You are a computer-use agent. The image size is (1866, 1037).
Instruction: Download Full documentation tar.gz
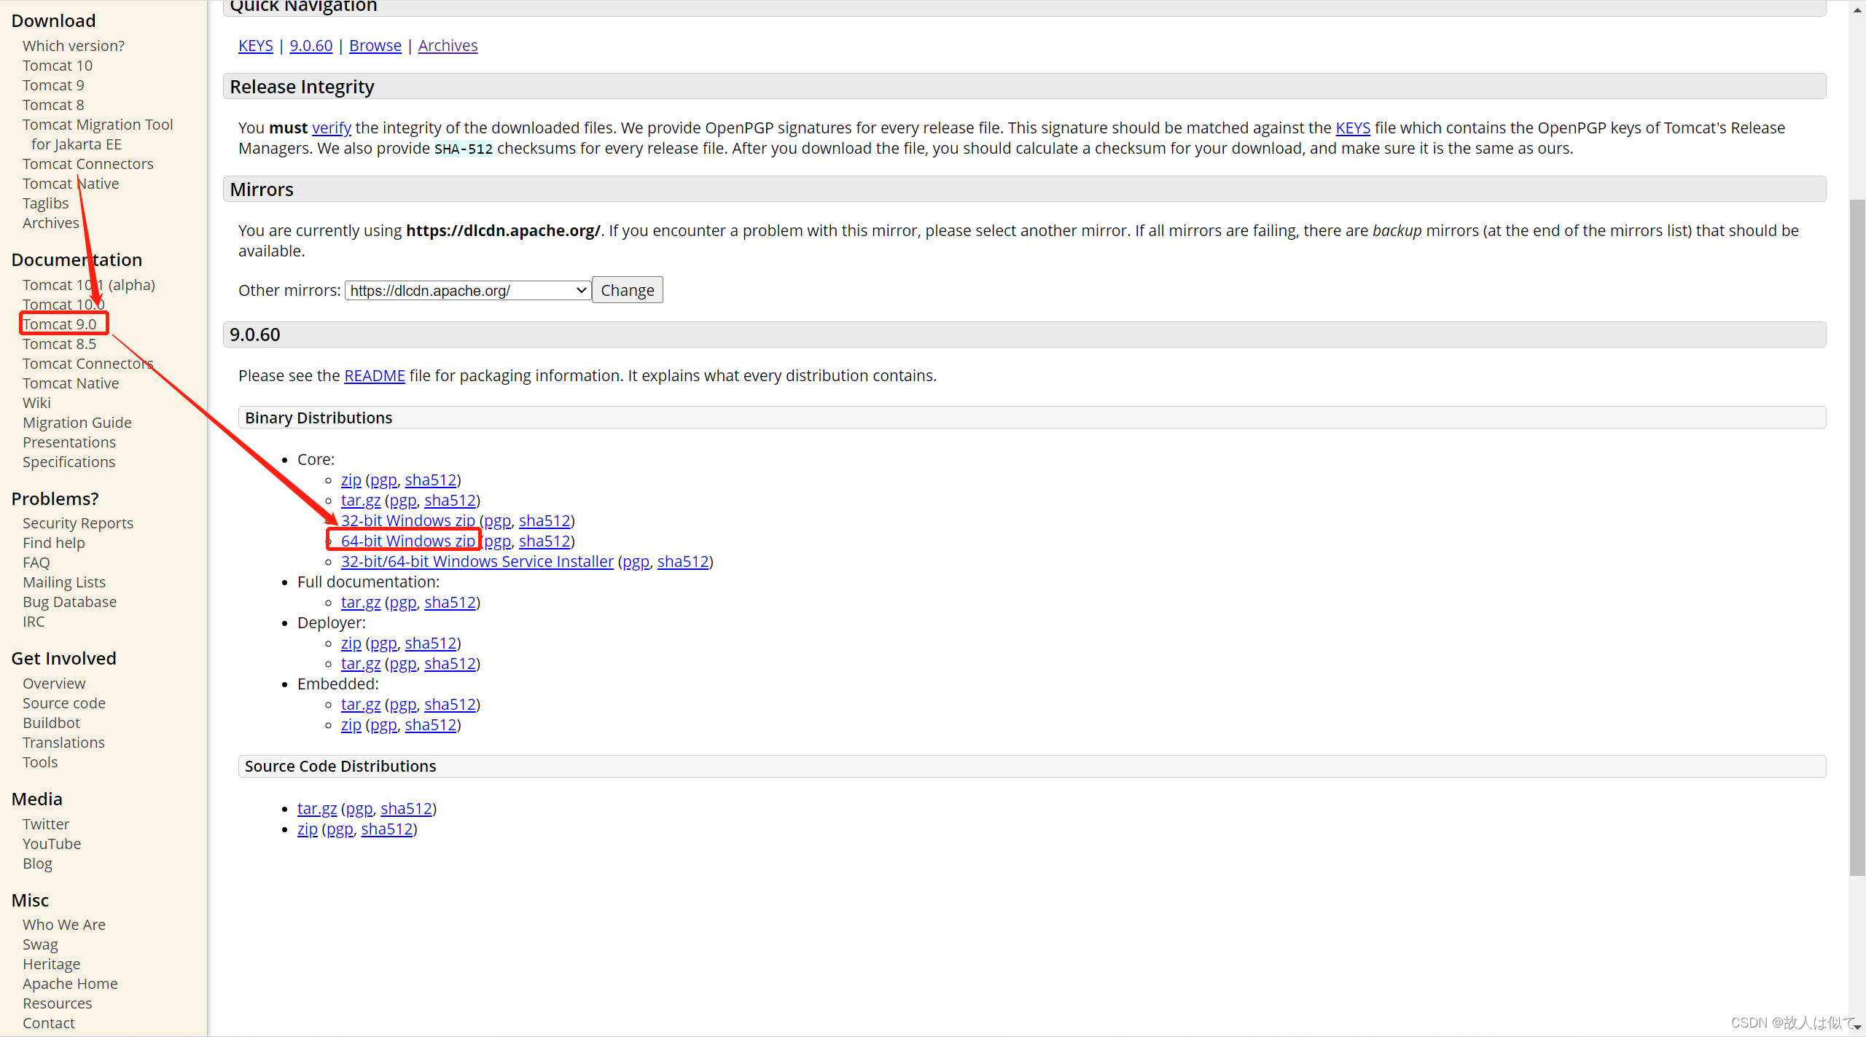[361, 602]
